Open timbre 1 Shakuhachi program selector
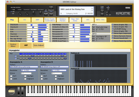Image resolution: width=139 pixels, height=97 pixels. [18, 25]
